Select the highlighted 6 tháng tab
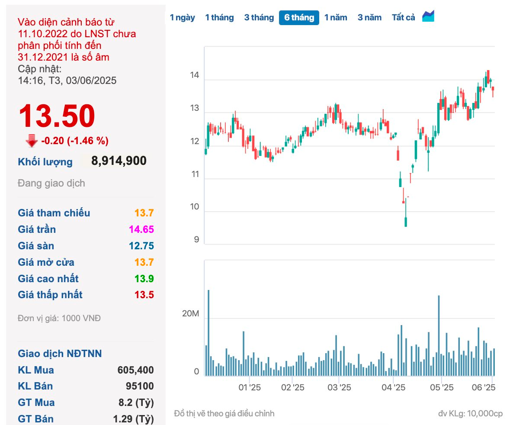Screen dimensions: 513x425 coord(299,18)
